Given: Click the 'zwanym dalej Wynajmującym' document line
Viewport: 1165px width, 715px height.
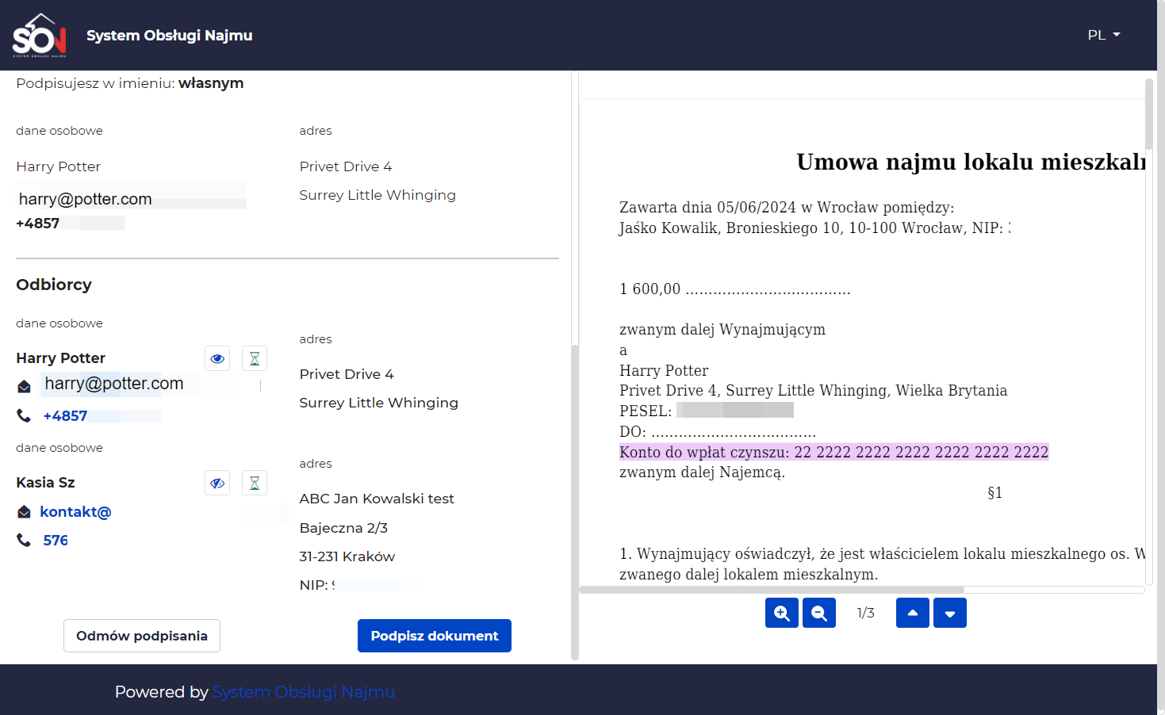Looking at the screenshot, I should 722,330.
